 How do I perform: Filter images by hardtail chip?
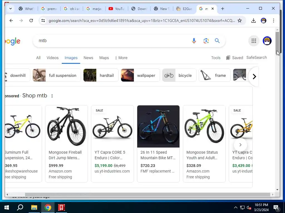(101, 75)
